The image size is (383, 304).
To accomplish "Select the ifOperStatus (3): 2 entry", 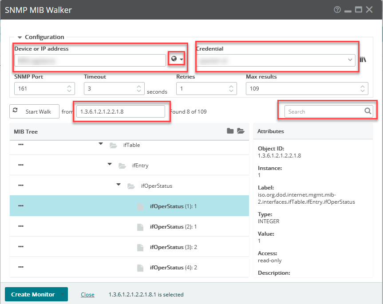I will pyautogui.click(x=173, y=247).
